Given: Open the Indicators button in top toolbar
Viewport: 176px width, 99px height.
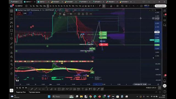Looking at the screenshot, I should [x=111, y=6].
